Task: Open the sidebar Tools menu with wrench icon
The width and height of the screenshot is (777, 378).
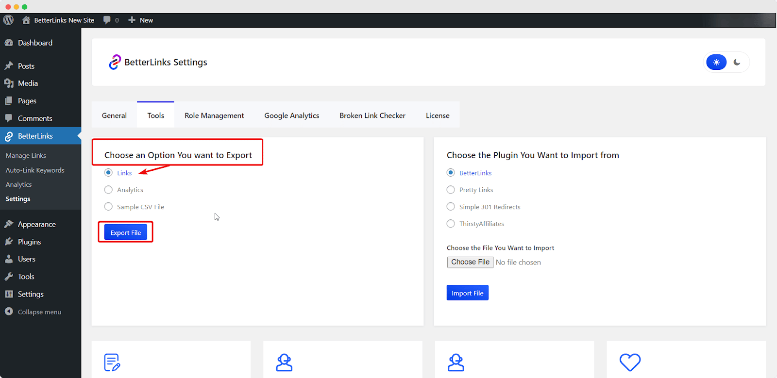Action: pyautogui.click(x=40, y=277)
